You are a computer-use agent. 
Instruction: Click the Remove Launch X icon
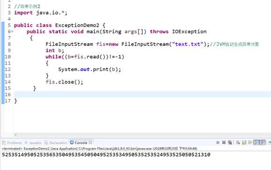click(x=224, y=142)
